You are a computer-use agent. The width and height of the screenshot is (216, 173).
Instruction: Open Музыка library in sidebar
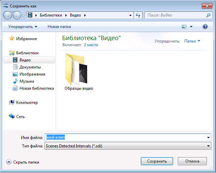pyautogui.click(x=27, y=81)
